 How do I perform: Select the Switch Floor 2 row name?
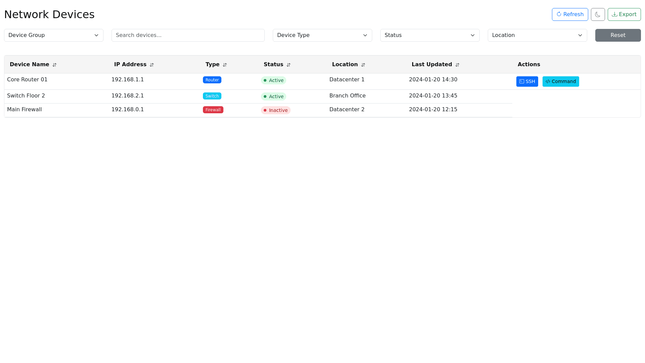[x=26, y=96]
